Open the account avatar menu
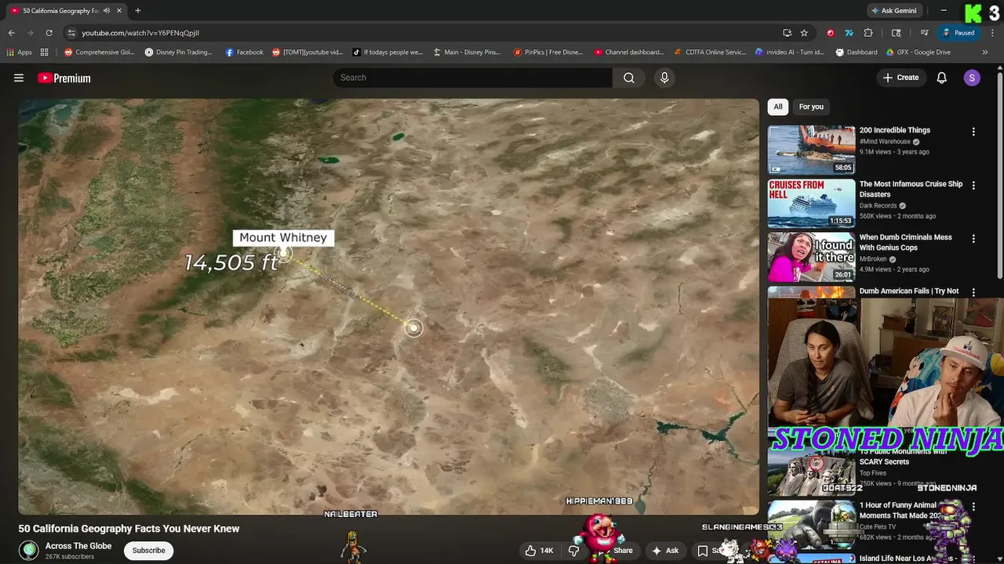 pyautogui.click(x=972, y=78)
